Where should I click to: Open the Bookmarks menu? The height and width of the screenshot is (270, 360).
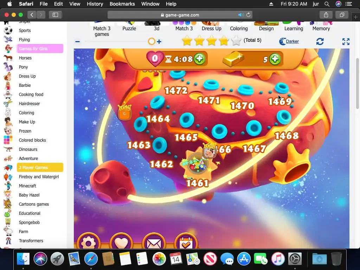coord(122,4)
